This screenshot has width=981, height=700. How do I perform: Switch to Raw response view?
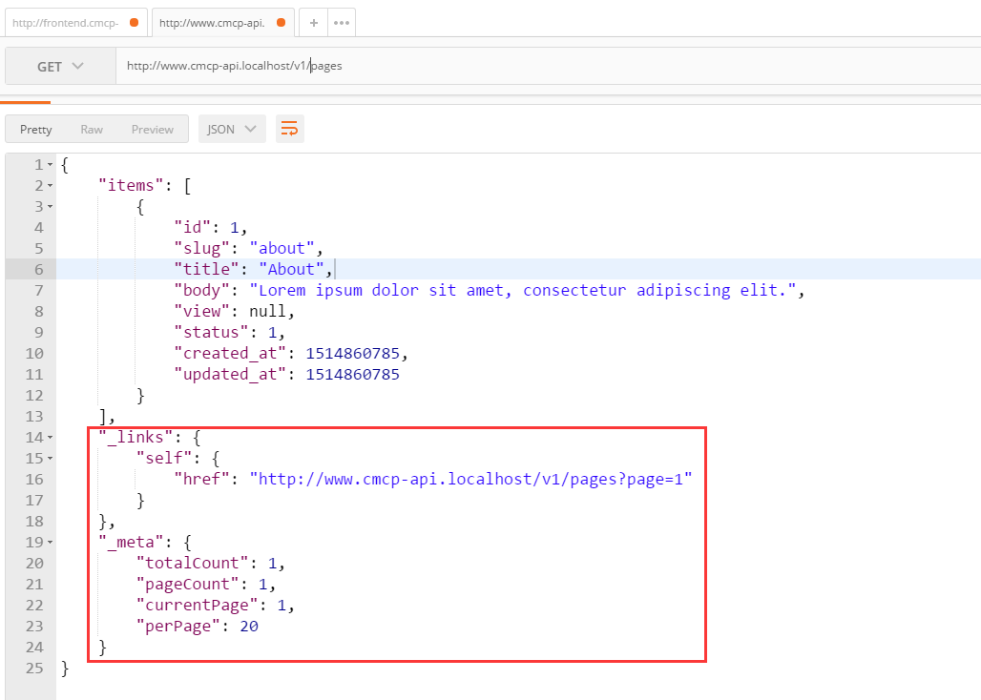coord(92,129)
